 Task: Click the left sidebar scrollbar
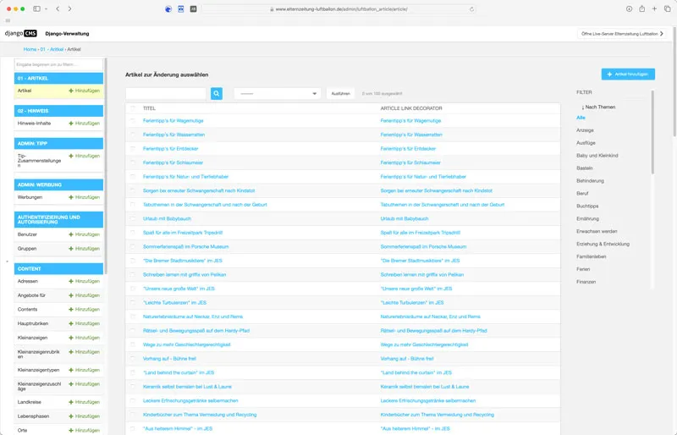click(105, 167)
